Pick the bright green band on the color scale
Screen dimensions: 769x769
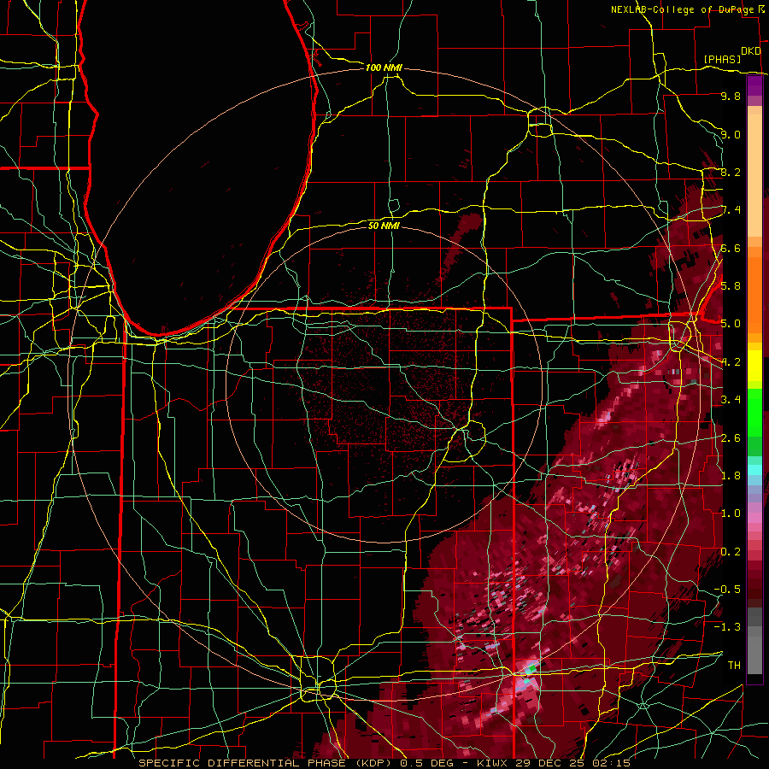click(754, 411)
